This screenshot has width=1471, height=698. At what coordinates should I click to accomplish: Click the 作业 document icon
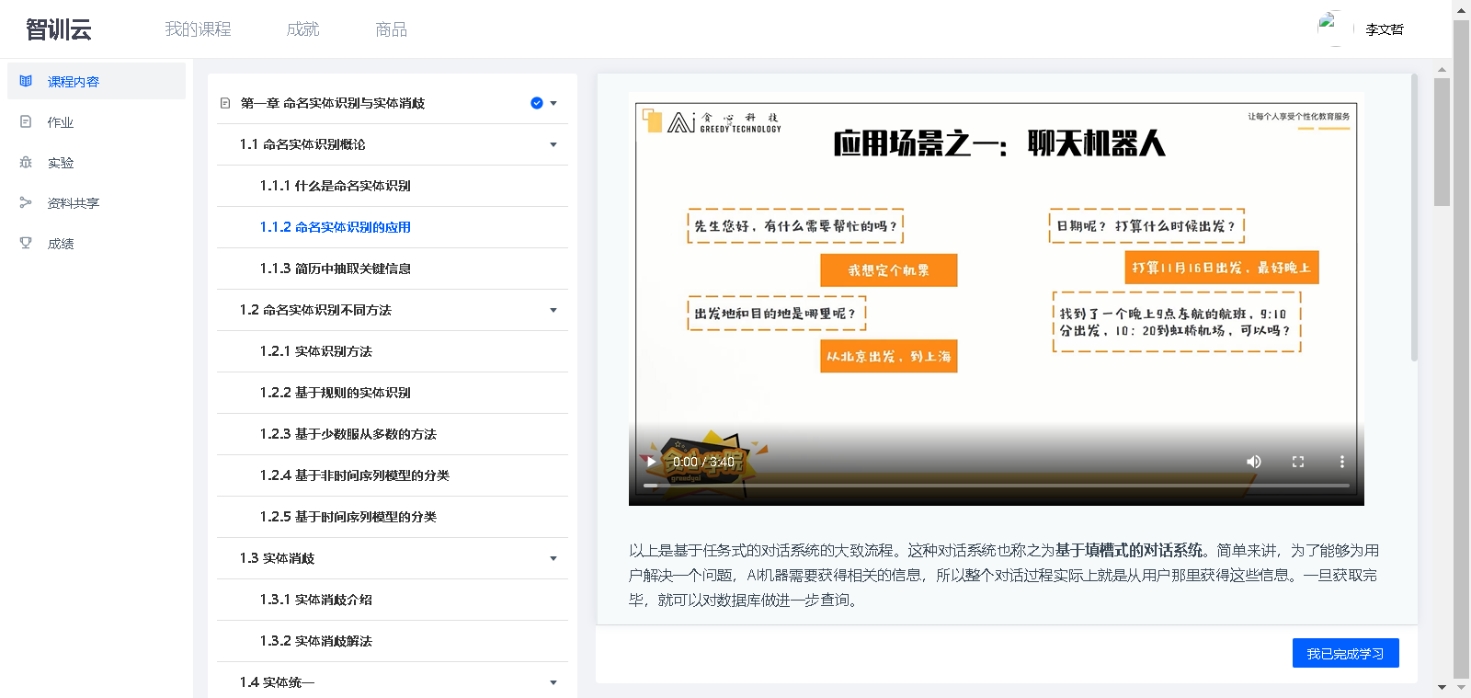26,121
